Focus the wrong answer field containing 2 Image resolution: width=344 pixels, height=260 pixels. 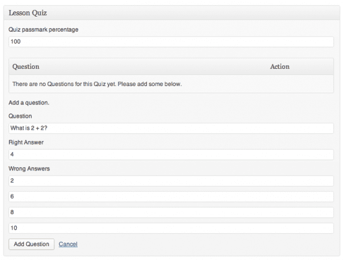pyautogui.click(x=171, y=181)
